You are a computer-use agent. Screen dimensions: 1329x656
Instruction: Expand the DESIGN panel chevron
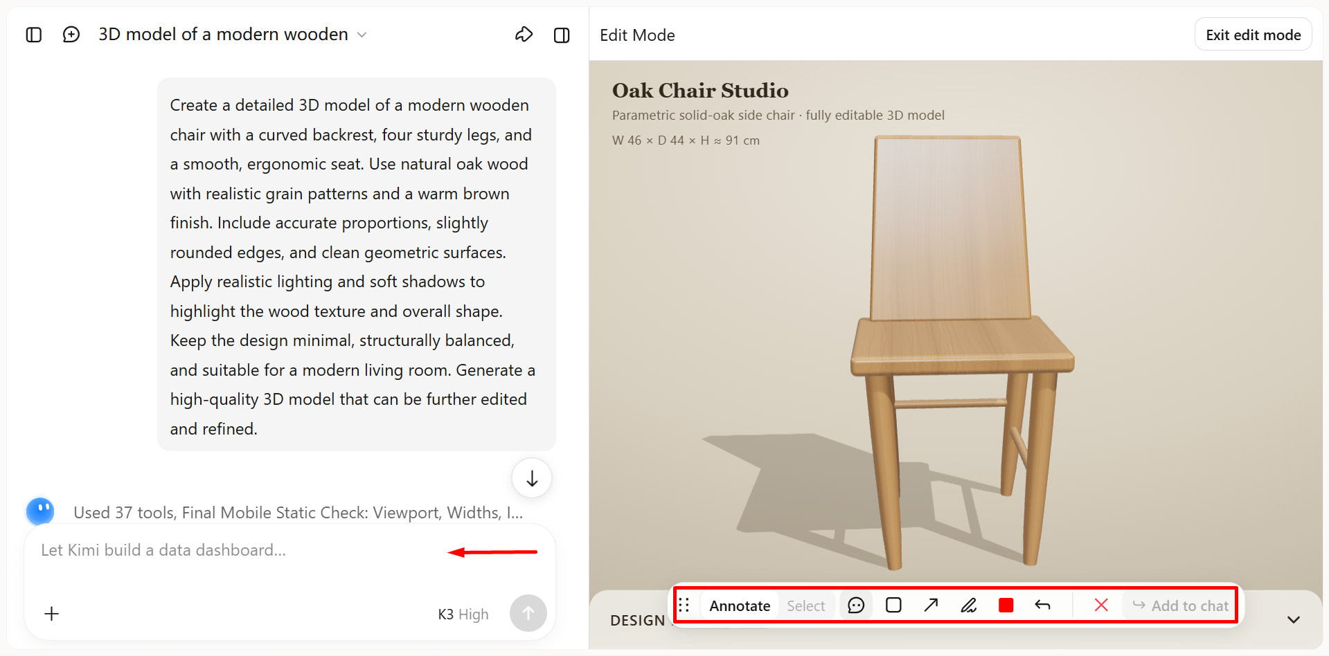coord(1293,620)
